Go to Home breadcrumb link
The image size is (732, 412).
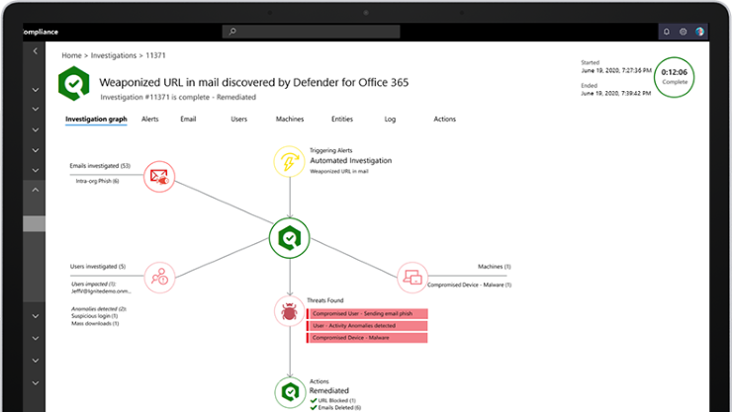click(x=71, y=55)
